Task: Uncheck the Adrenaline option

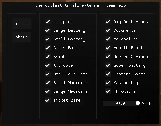Action: click(108, 39)
